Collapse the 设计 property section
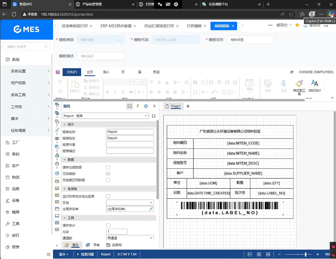The height and width of the screenshot is (259, 336). click(x=64, y=124)
